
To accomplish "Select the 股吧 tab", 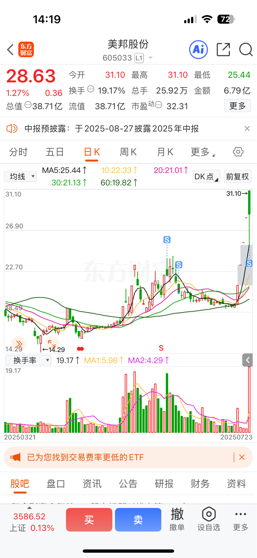I will point(20,484).
